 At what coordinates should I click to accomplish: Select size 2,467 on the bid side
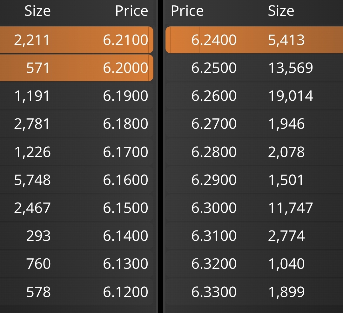32,208
